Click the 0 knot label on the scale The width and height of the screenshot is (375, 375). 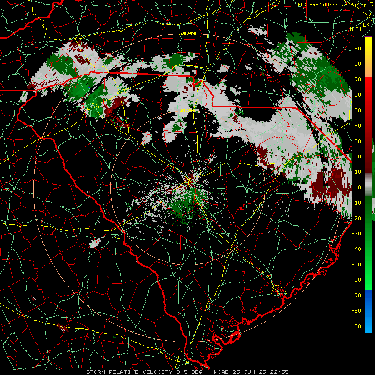360,187
